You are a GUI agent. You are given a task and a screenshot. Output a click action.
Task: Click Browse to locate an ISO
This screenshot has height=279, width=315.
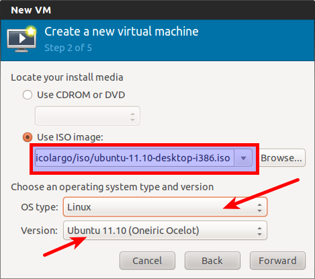point(281,158)
